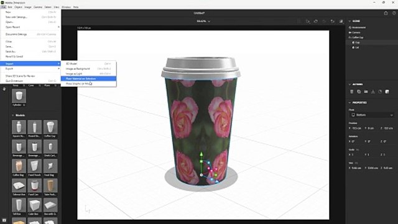Click the Cake Box model thumbnail
This screenshot has width=398, height=224.
35,205
